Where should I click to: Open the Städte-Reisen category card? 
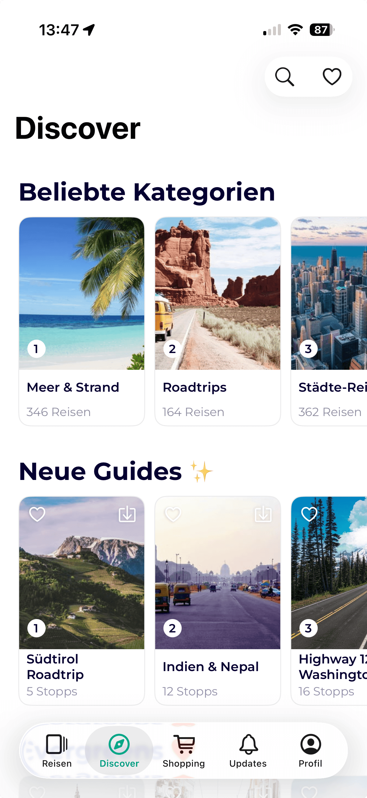coord(329,321)
